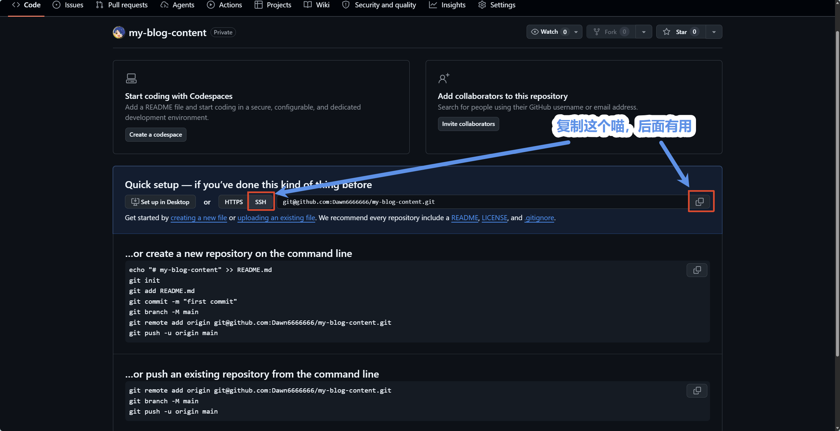The height and width of the screenshot is (431, 840).
Task: Open the creating a new file link
Action: tap(199, 218)
